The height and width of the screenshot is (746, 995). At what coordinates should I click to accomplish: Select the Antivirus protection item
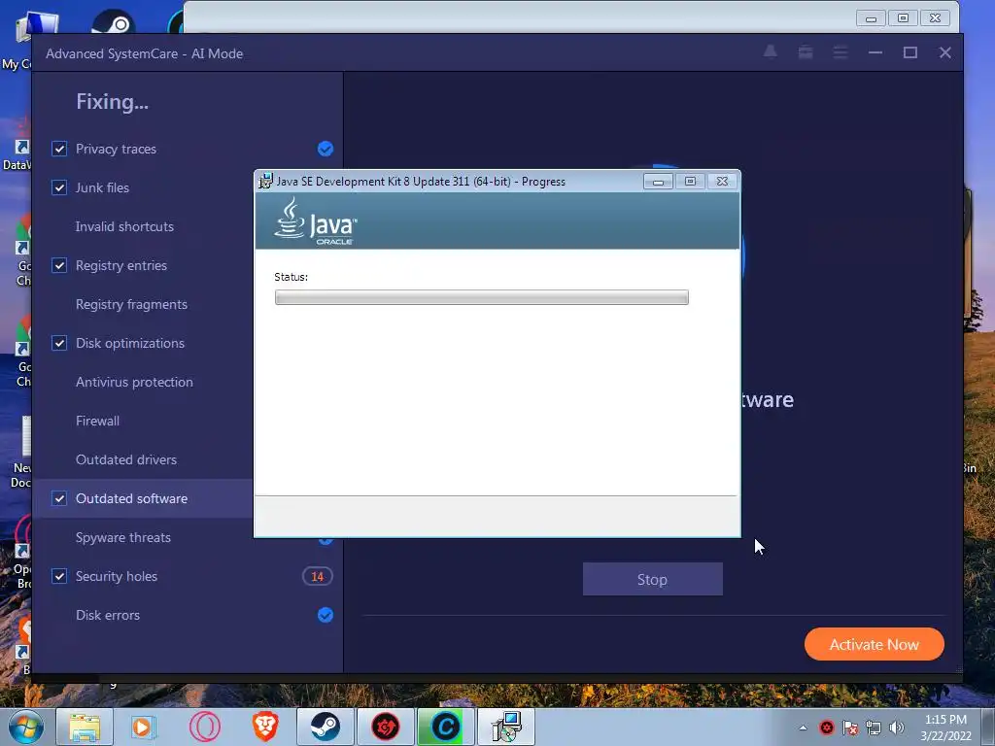pyautogui.click(x=134, y=382)
